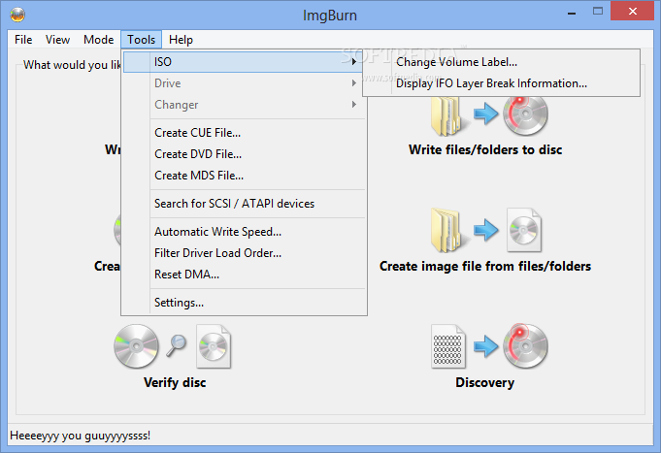This screenshot has height=453, width=661.
Task: Maximize the ImgBurn window
Action: coord(598,12)
